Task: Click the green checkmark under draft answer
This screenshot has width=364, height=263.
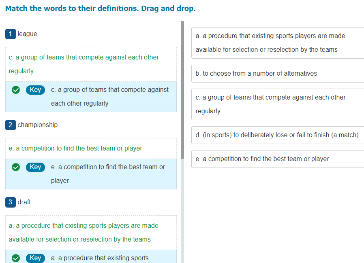Action: 16,258
